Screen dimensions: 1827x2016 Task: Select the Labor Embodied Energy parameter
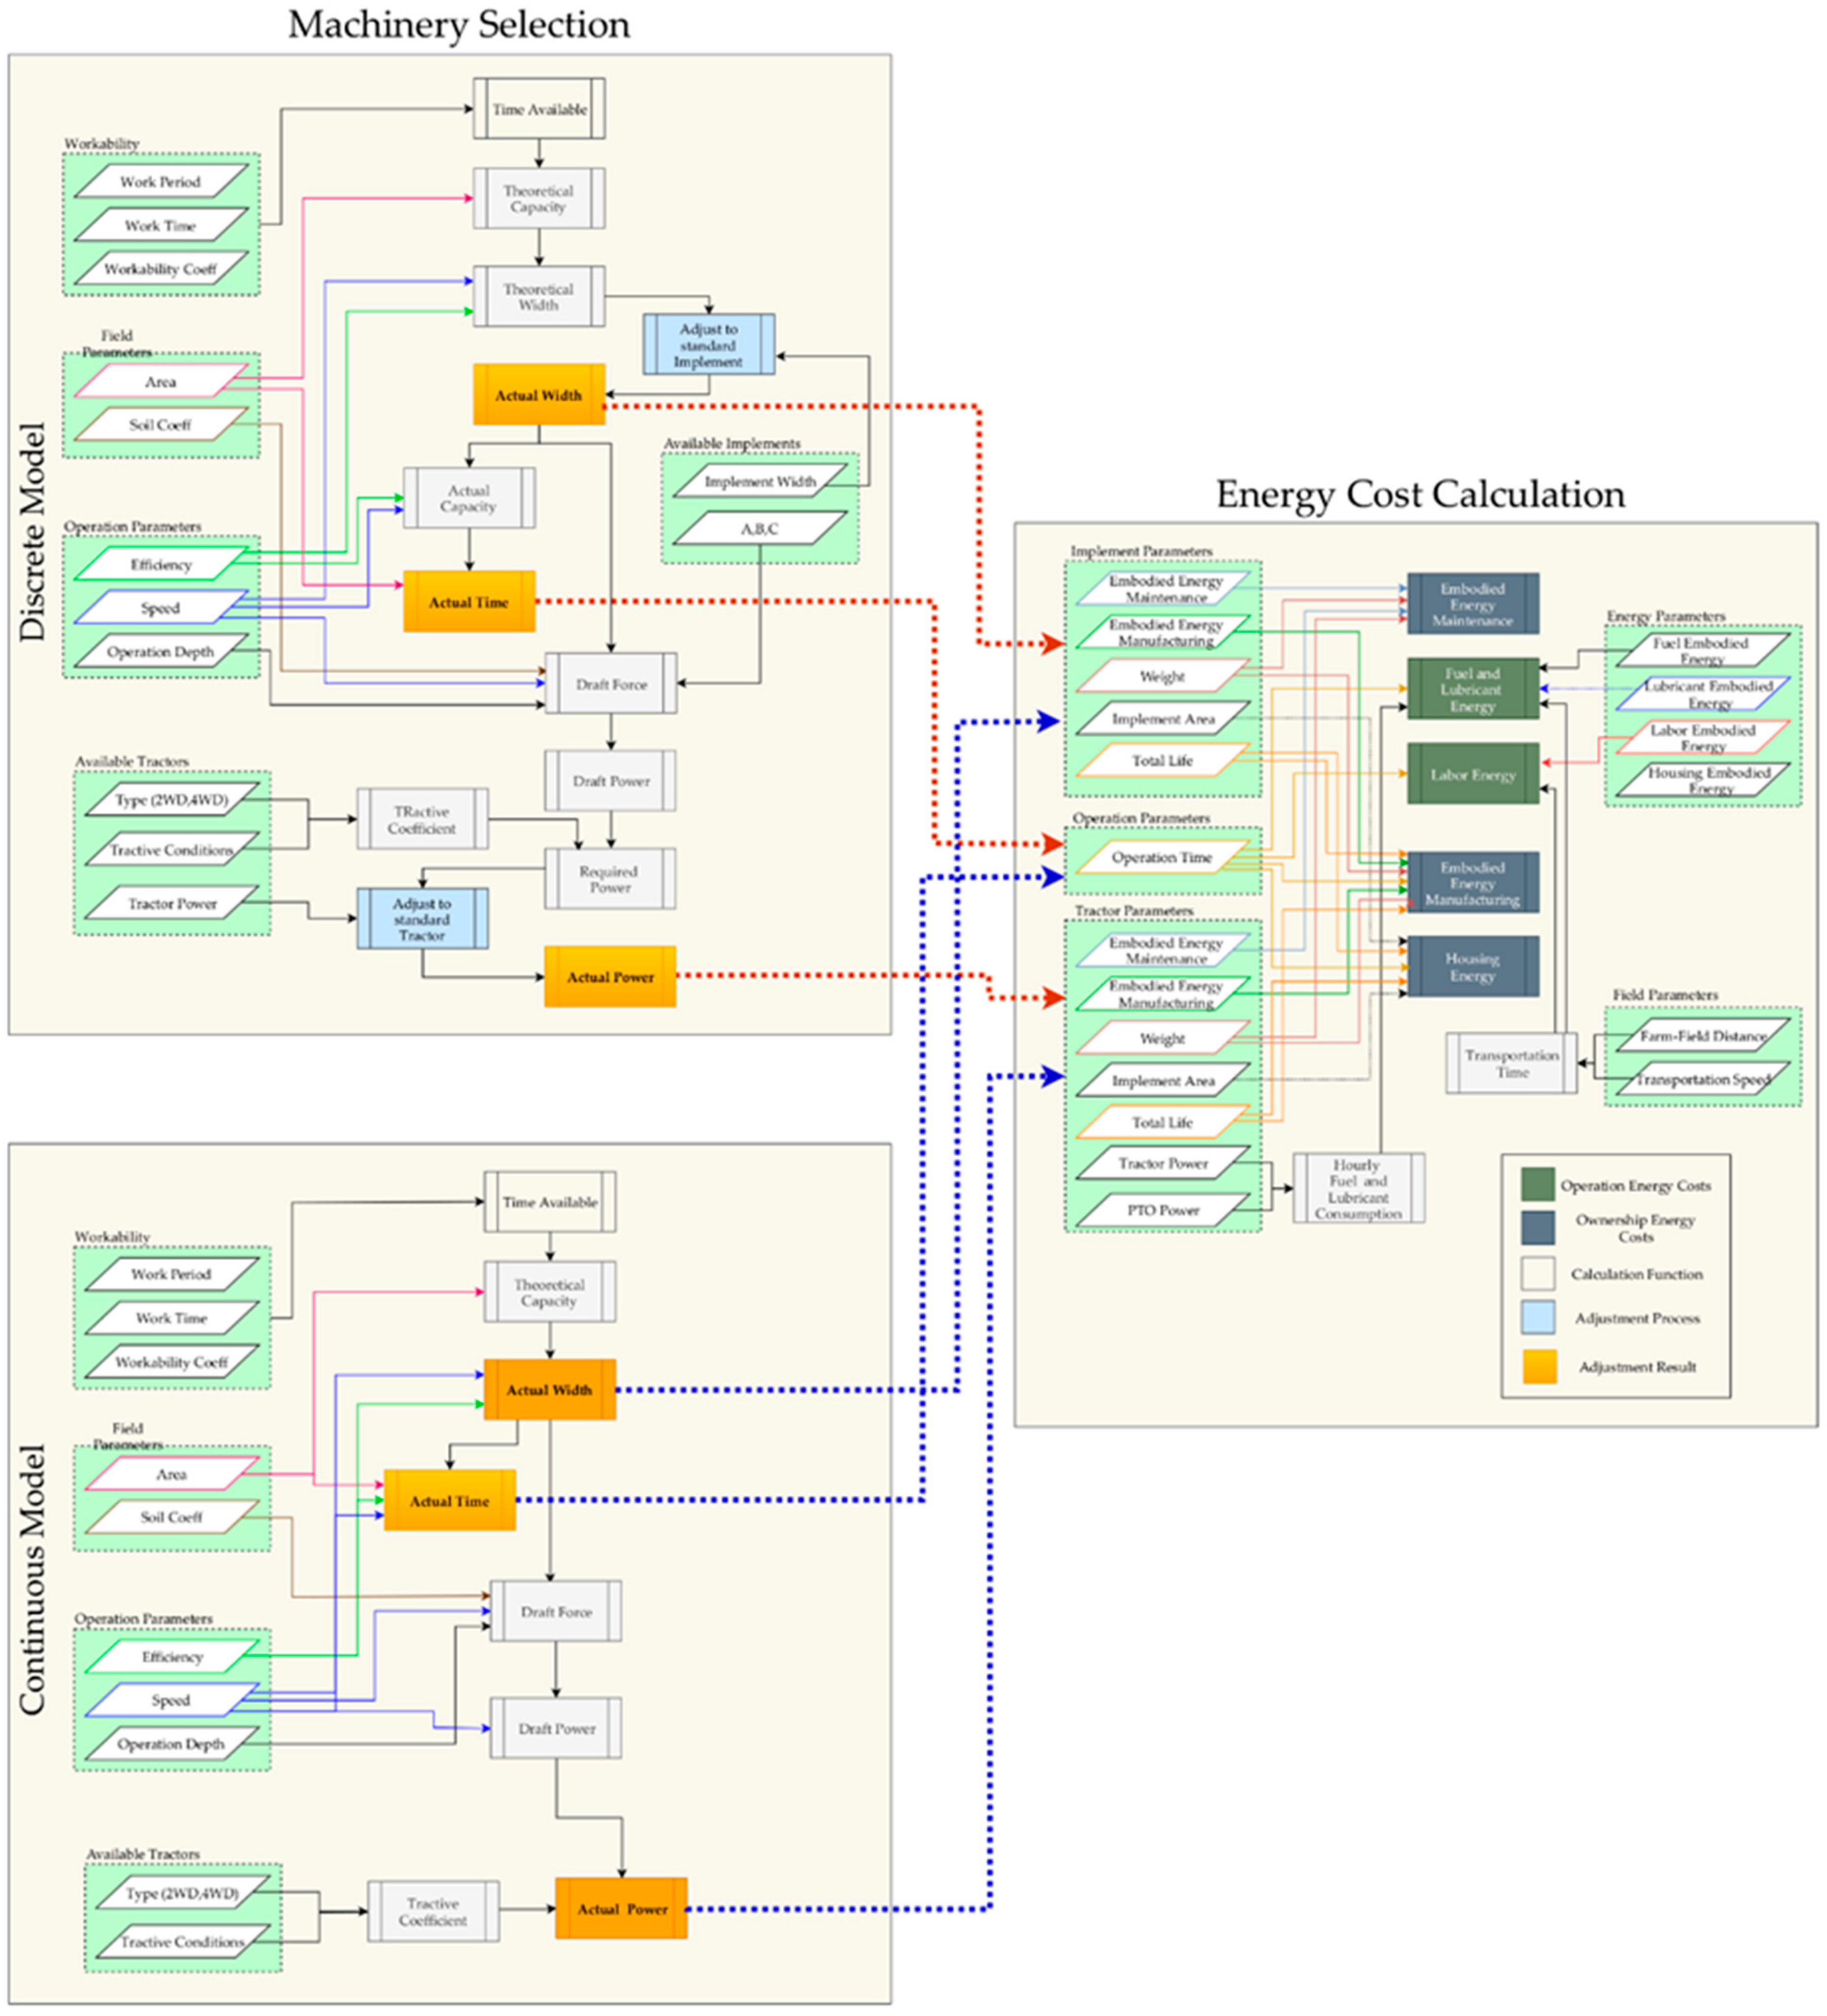pyautogui.click(x=1702, y=737)
